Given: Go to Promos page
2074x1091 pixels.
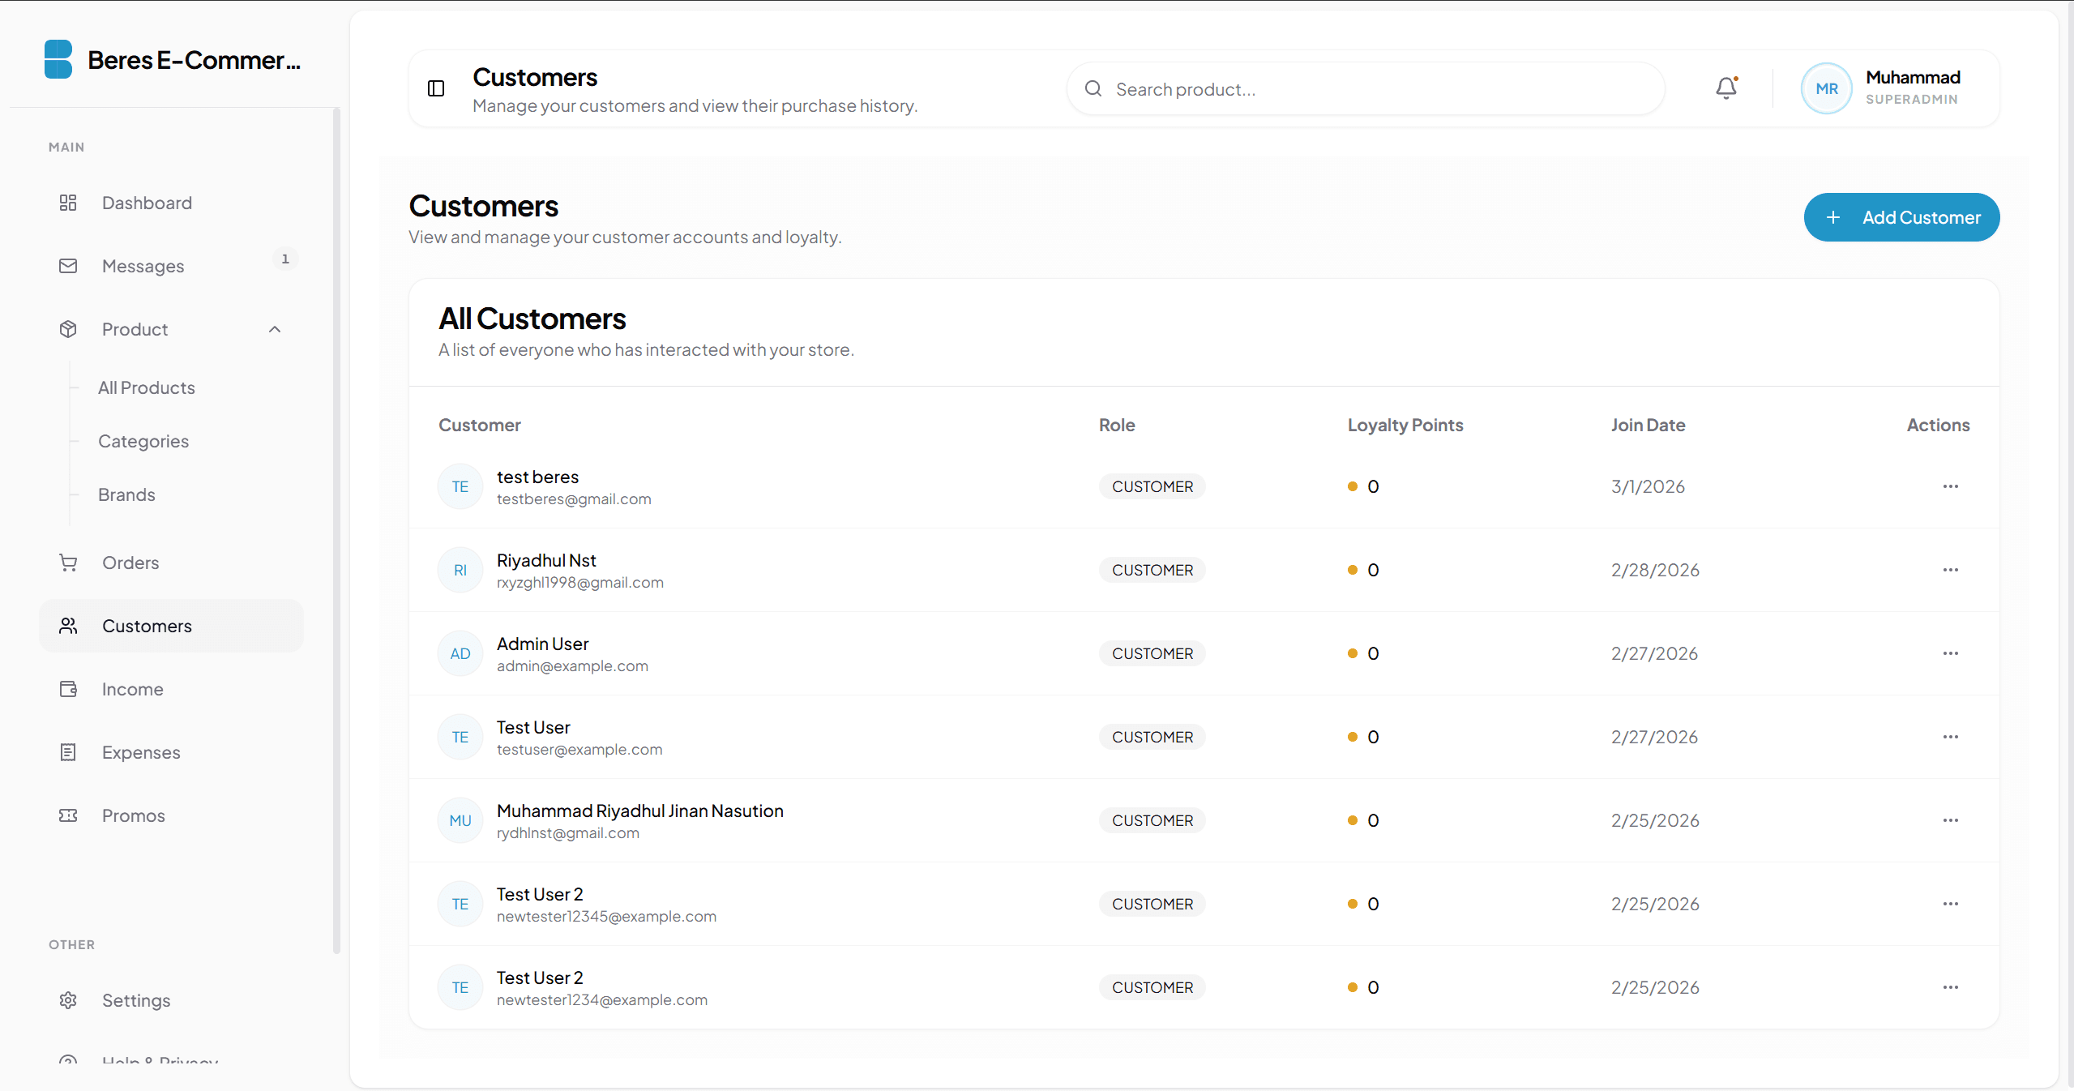Looking at the screenshot, I should coord(171,815).
